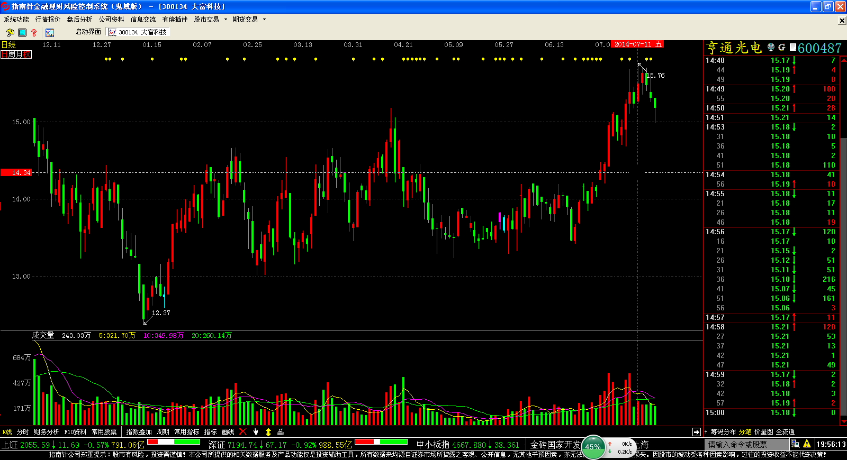Image resolution: width=847 pixels, height=460 pixels.
Task: Click the chart window icon in toolbar
Action: (49, 33)
